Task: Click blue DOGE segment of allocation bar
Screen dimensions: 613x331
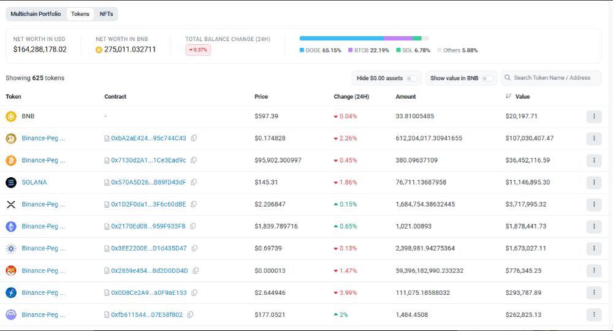Action: pyautogui.click(x=341, y=38)
